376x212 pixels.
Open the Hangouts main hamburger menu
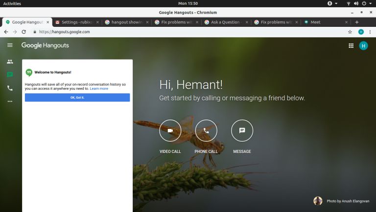click(x=10, y=45)
